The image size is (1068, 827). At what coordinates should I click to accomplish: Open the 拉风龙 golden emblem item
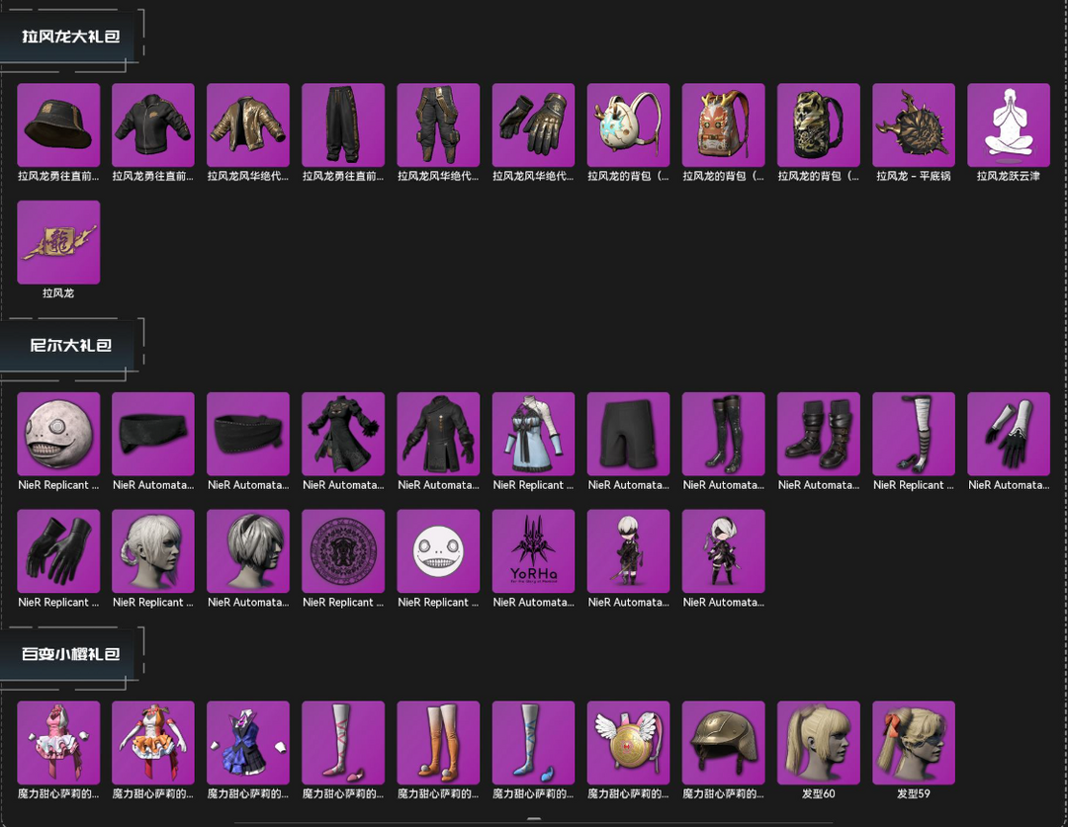(58, 242)
